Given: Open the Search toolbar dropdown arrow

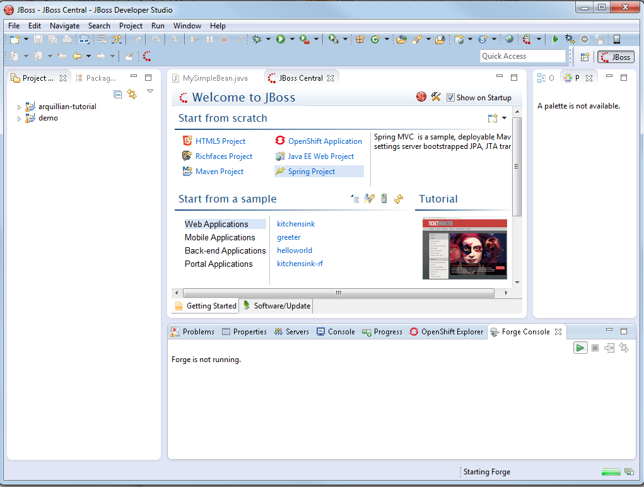Looking at the screenshot, I should click(x=428, y=39).
